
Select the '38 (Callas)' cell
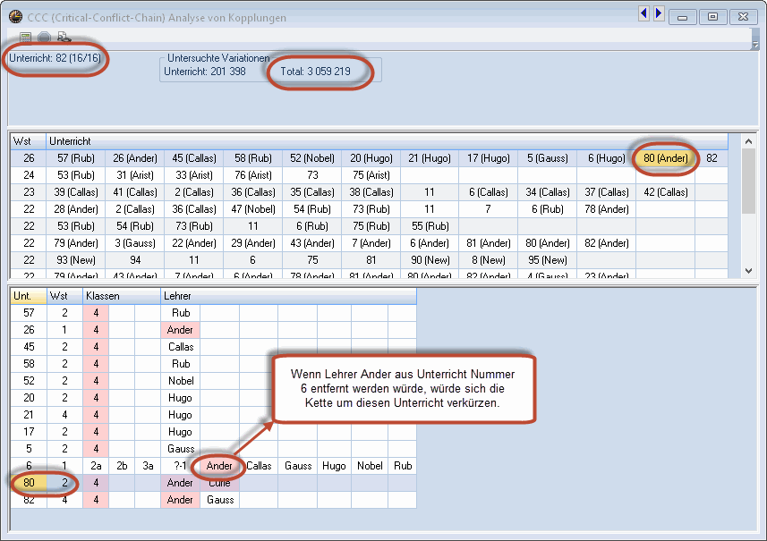pyautogui.click(x=371, y=192)
